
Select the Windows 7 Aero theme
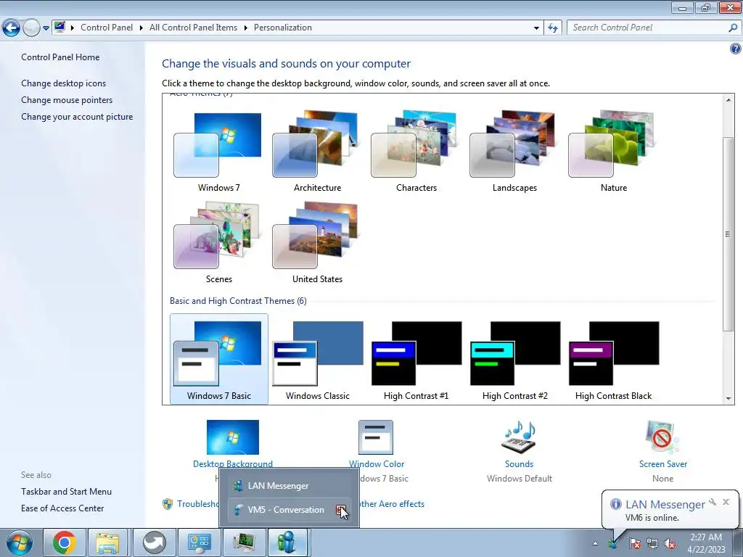tap(218, 151)
